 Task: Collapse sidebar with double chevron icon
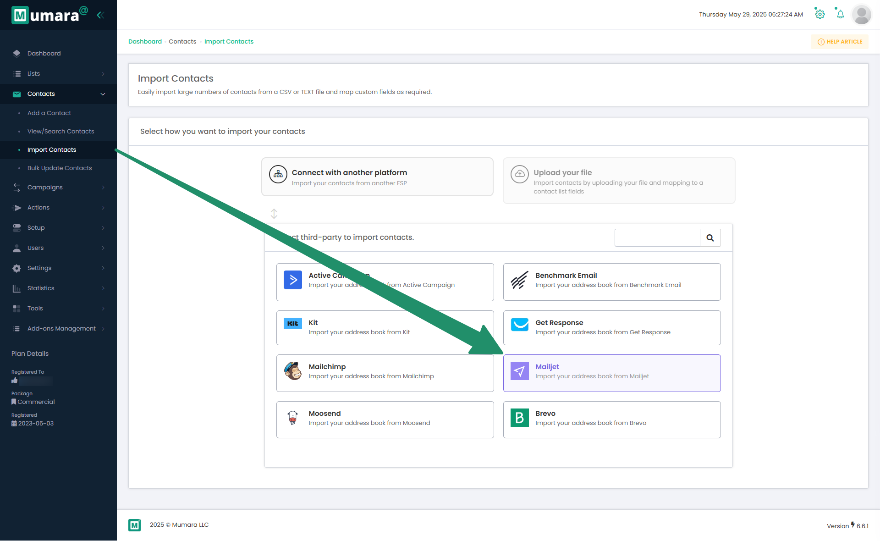(100, 15)
